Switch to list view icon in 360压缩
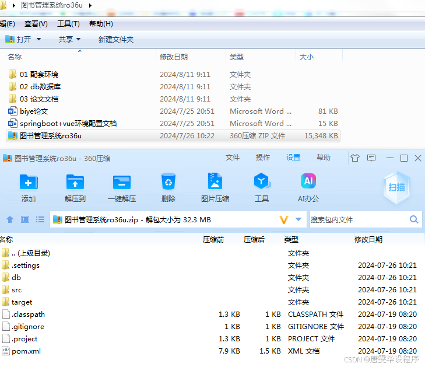Viewport: 425px width, 367px height. 40,219
